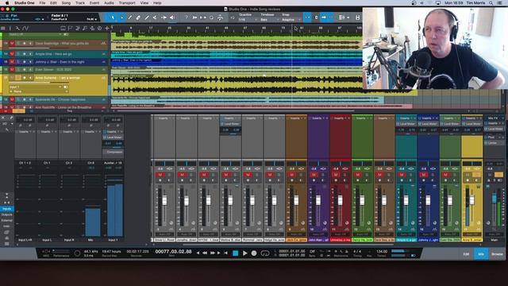
Task: Toggle monitor switch on Anne Suzanne input
Action: pyautogui.click(x=66, y=87)
